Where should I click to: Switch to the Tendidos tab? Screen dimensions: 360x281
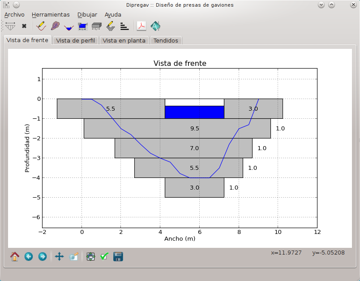pyautogui.click(x=166, y=40)
